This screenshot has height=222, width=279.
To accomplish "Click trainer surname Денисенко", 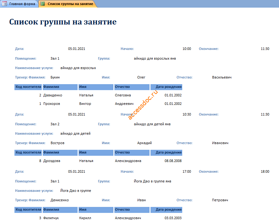I will tap(60, 200).
